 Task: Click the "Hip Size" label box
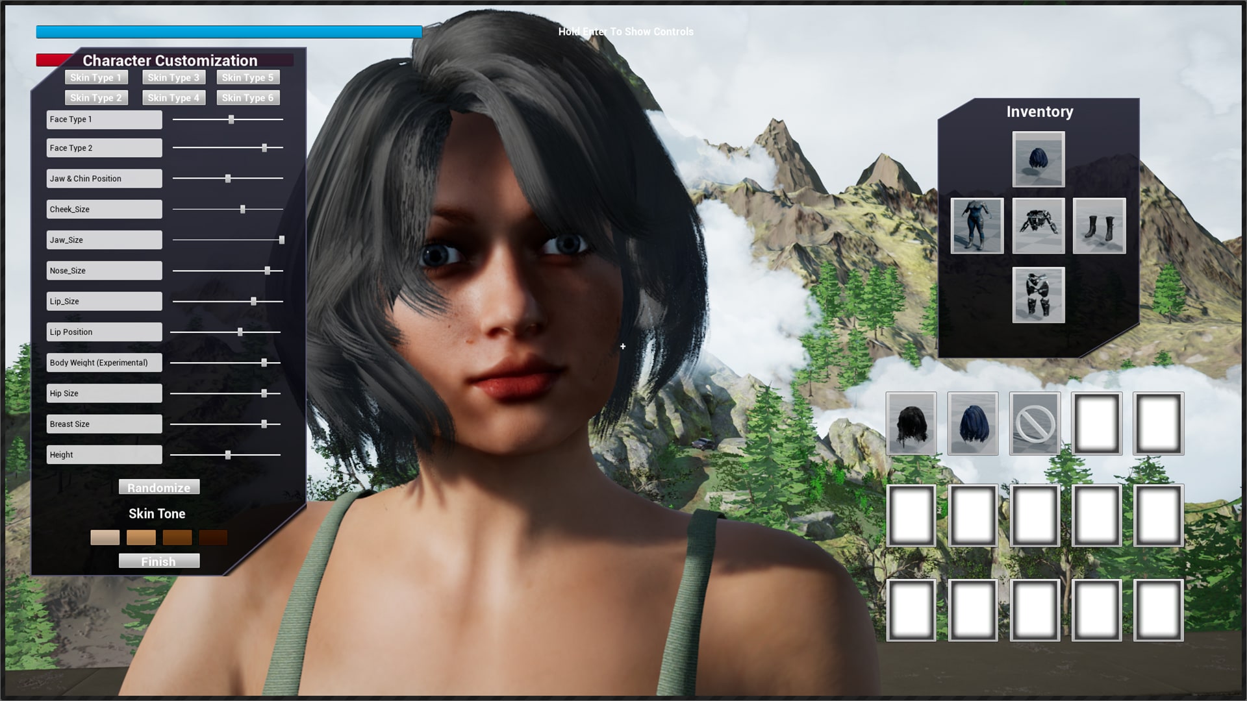pyautogui.click(x=104, y=393)
